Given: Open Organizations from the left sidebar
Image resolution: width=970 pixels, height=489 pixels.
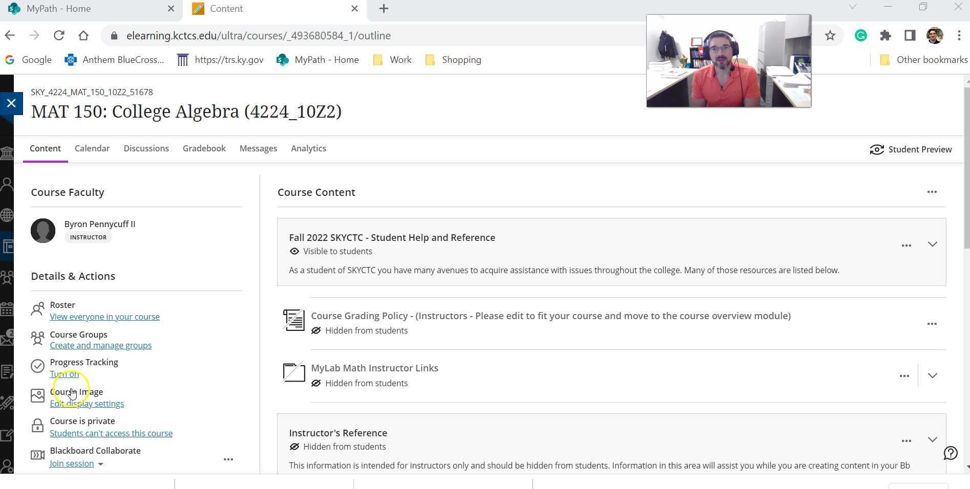Looking at the screenshot, I should pos(7,277).
